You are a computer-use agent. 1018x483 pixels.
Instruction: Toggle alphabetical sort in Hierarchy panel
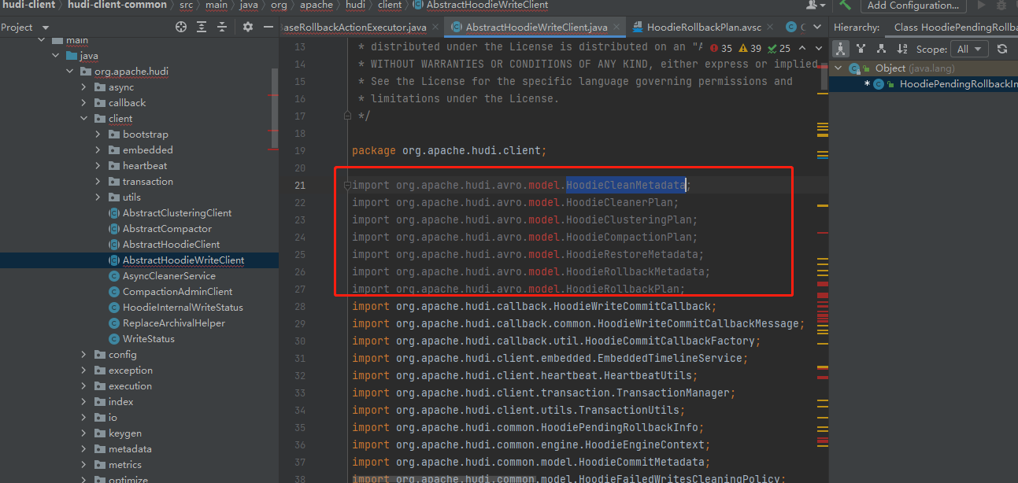tap(901, 49)
